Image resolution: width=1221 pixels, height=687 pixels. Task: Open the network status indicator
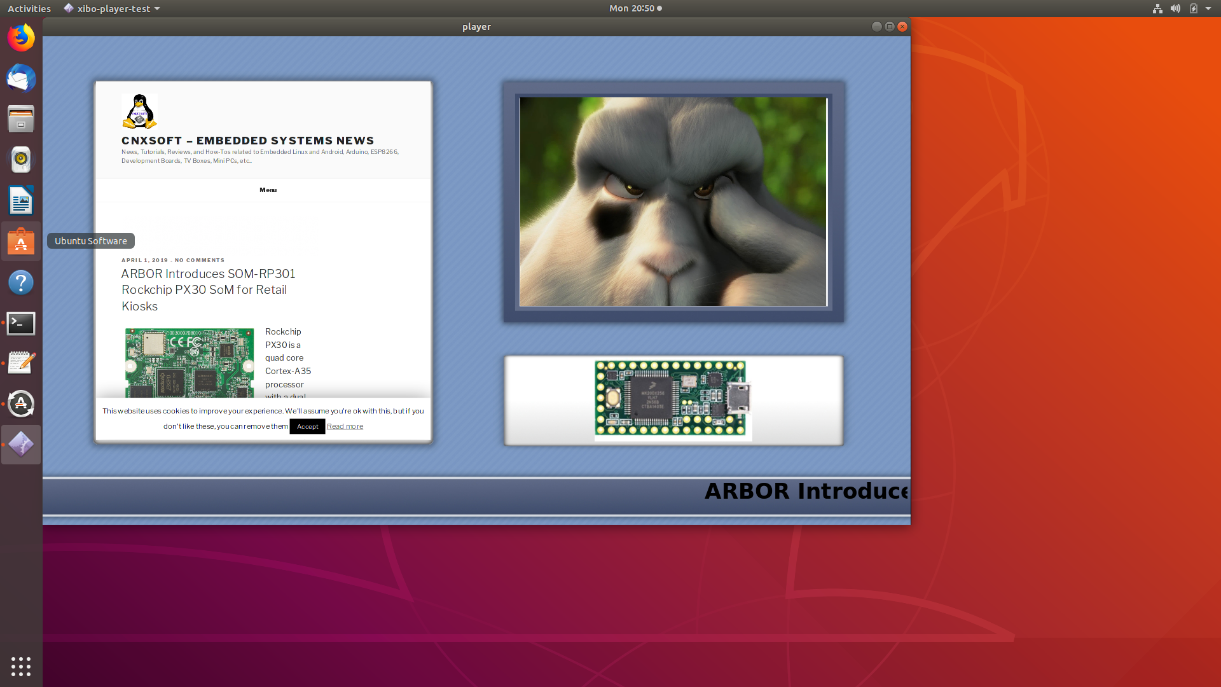click(x=1157, y=8)
